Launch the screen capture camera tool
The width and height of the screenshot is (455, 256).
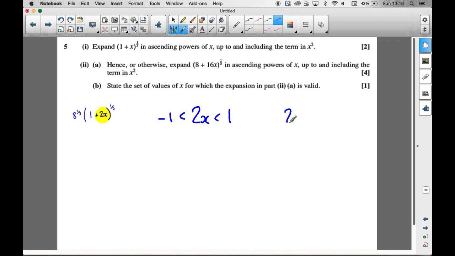115,20
